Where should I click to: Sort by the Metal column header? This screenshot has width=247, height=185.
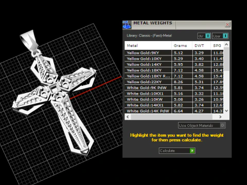[x=148, y=46]
